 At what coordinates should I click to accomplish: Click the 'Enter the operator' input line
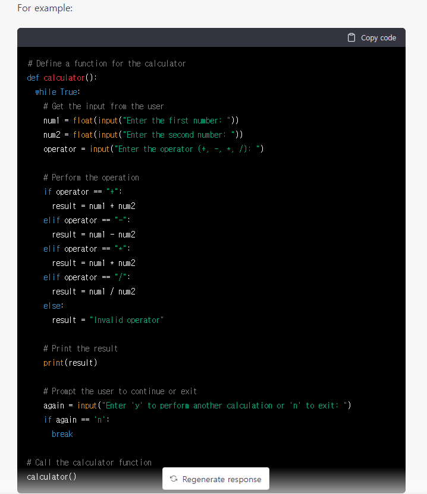[153, 149]
